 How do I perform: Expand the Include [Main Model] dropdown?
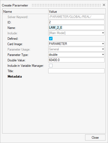76,33
